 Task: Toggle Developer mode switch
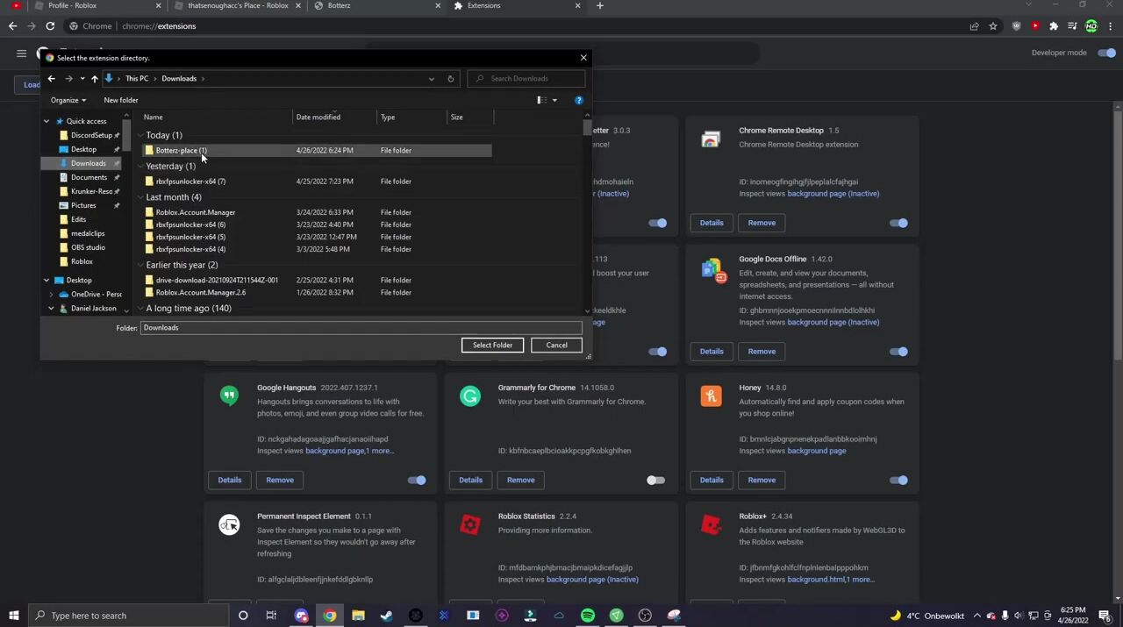tap(1107, 53)
